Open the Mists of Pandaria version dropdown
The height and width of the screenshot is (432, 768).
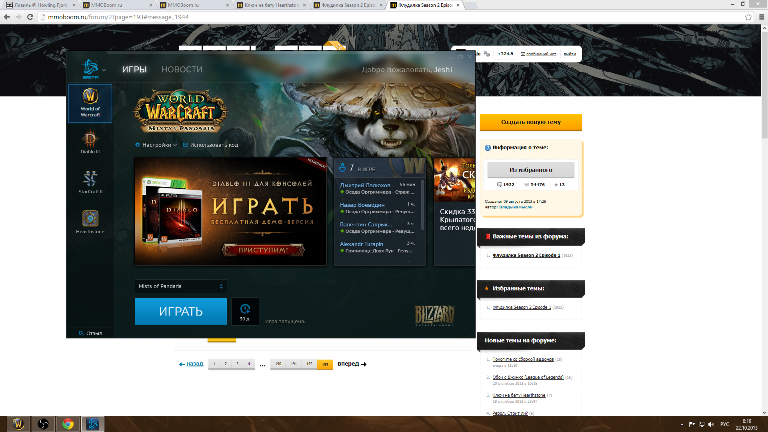pos(181,286)
